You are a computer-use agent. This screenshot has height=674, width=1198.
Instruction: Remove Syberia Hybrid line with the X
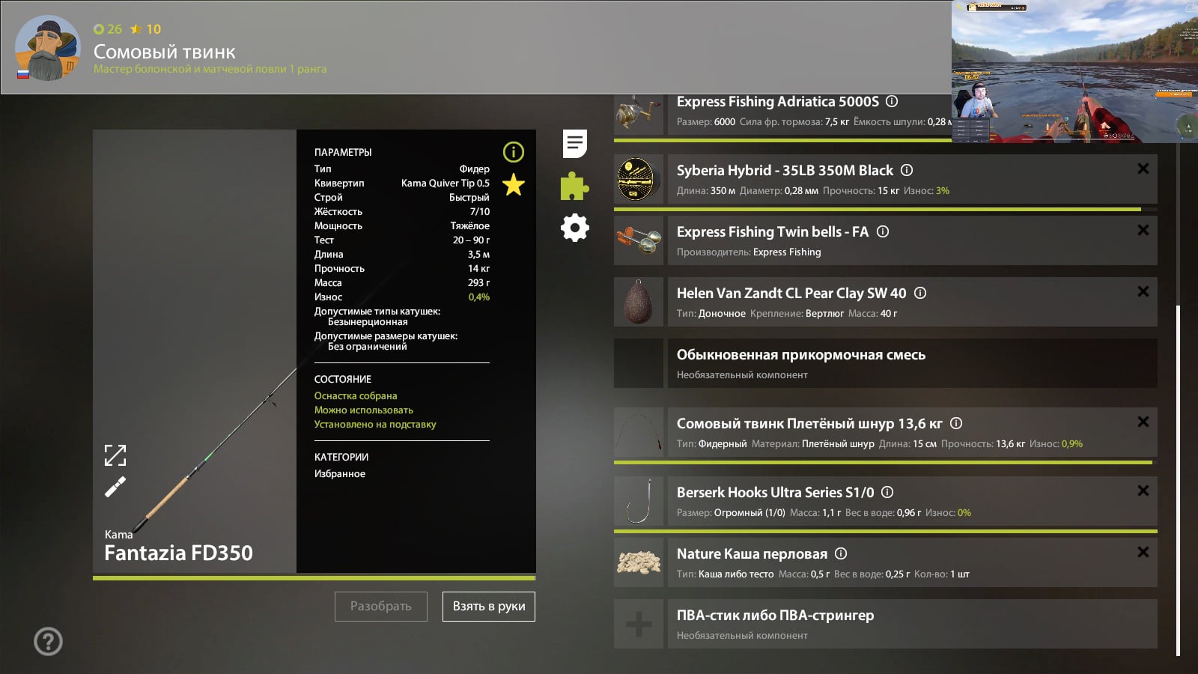point(1143,168)
